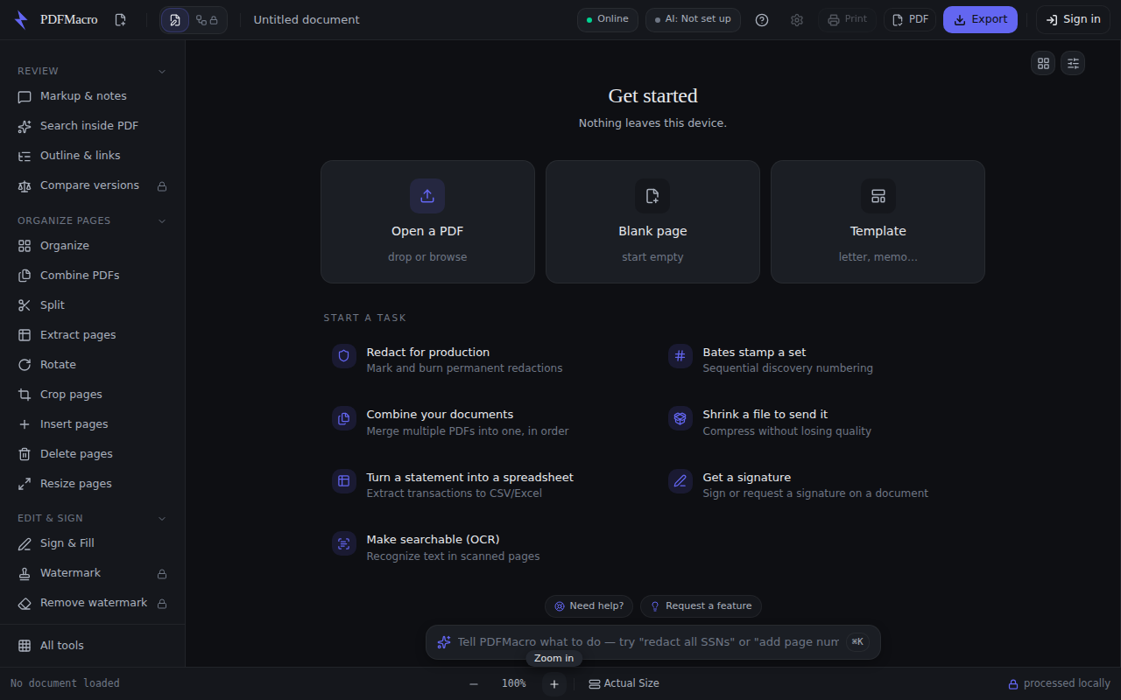Click the Sign in button
The height and width of the screenshot is (700, 1121).
click(1073, 19)
